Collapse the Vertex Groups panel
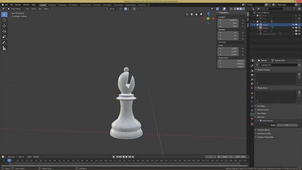The image size is (302, 170). click(263, 70)
